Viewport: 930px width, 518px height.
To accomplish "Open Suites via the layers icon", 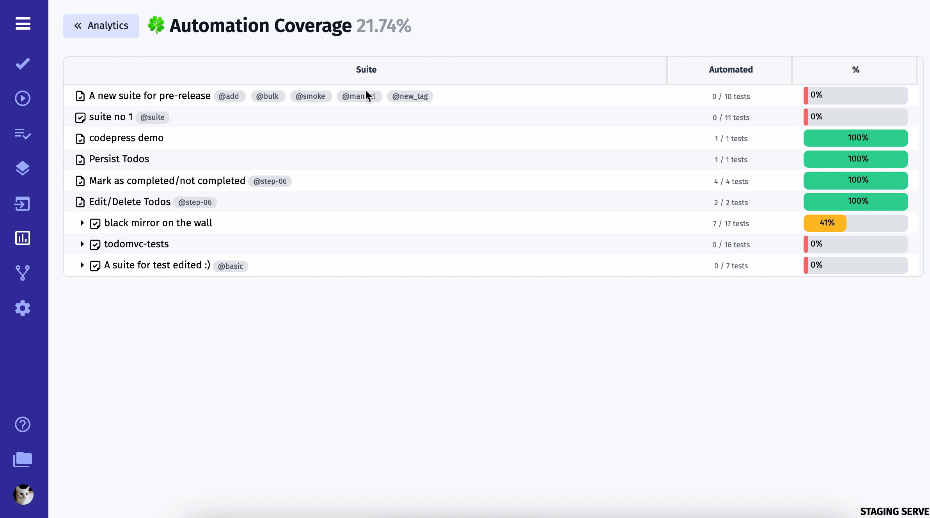I will click(x=22, y=168).
